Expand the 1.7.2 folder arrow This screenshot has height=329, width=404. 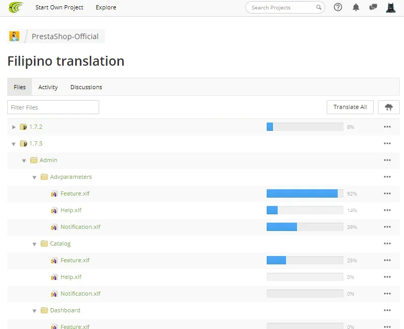(x=14, y=127)
